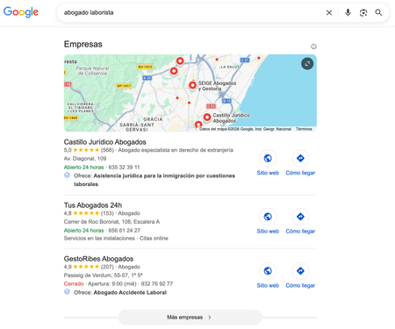Open the Tus Abogados 24h listing title

93,205
